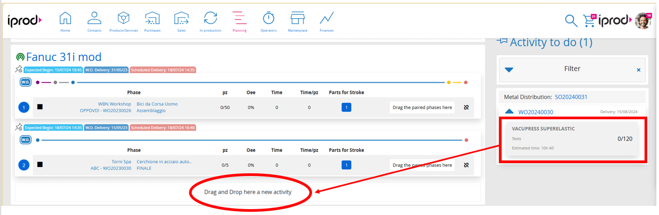Click the stop square of row 2
The image size is (659, 215).
(x=40, y=164)
